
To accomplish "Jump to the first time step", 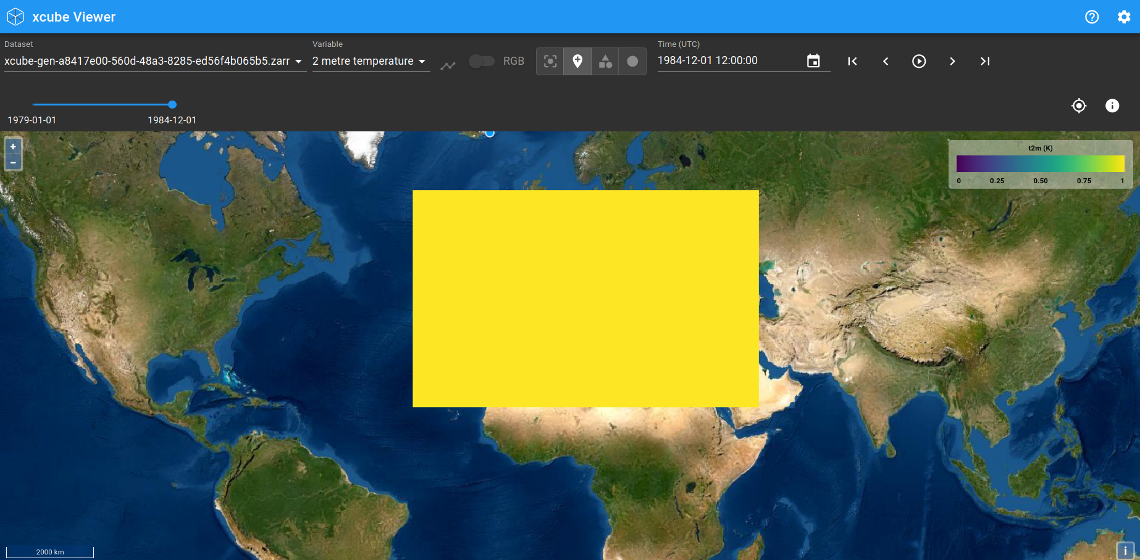I will click(x=852, y=61).
